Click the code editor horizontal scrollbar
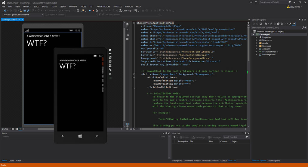 [x=161, y=129]
